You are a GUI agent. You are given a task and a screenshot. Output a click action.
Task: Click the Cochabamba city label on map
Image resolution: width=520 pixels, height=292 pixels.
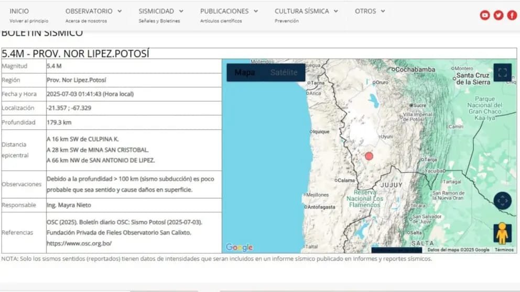click(x=415, y=70)
